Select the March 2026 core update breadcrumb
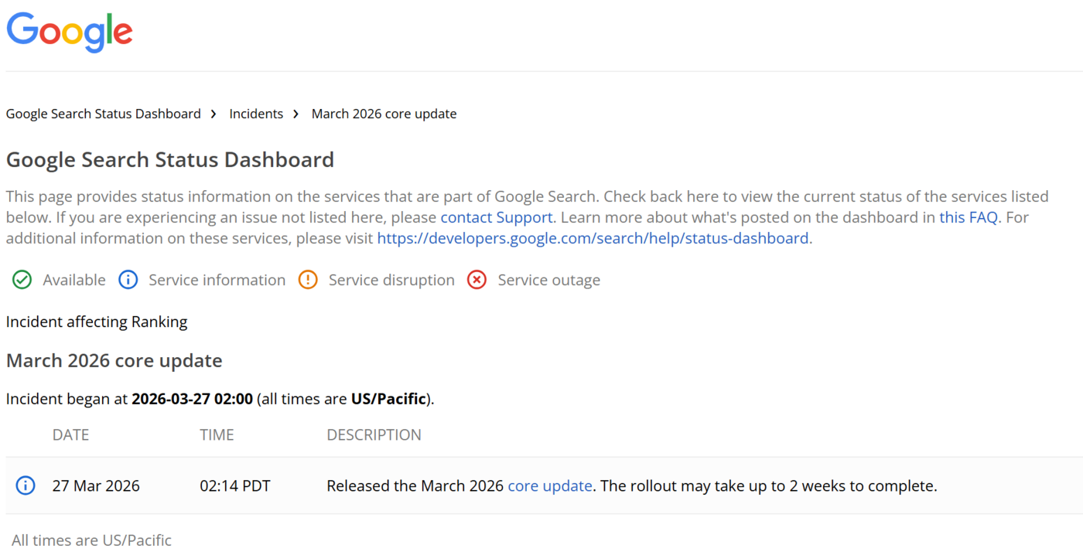This screenshot has height=555, width=1083. tap(384, 113)
